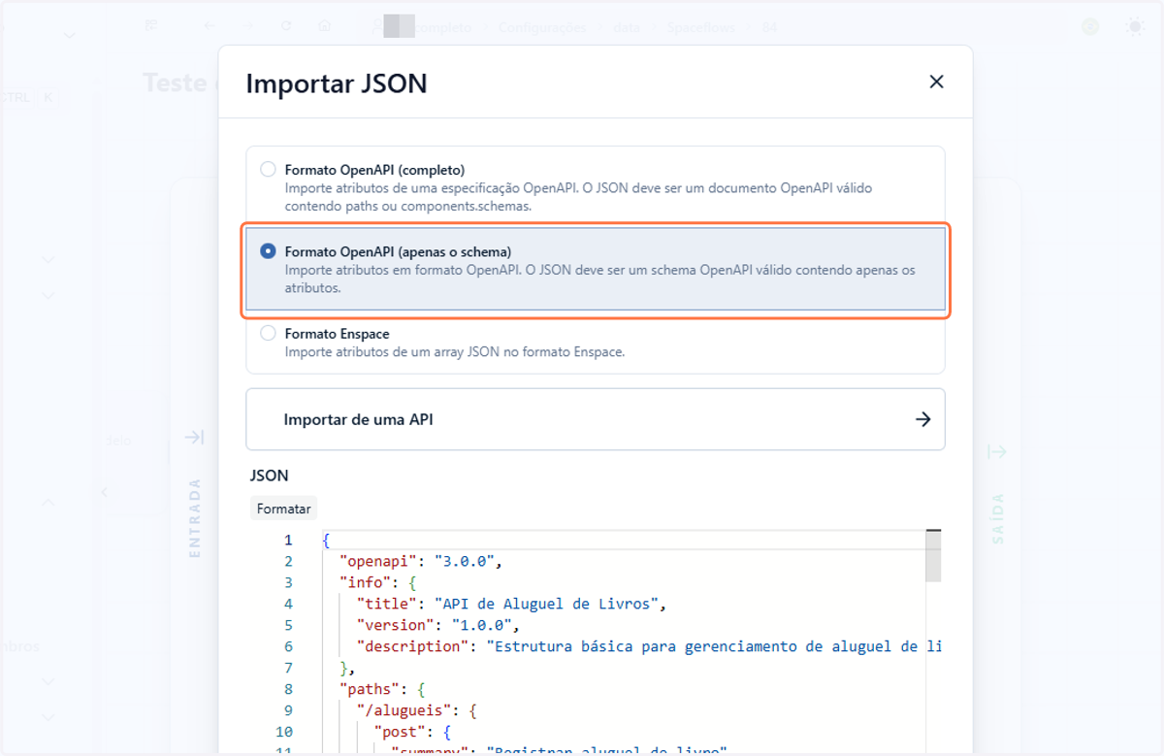1164x756 pixels.
Task: Click the "post" key line in editor
Action: [411, 732]
